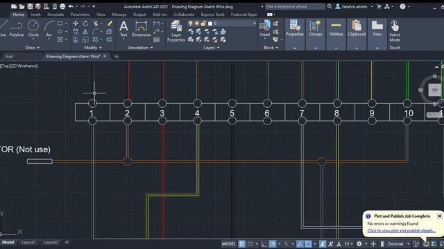Click the Plot printer icon
This screenshot has height=249, width=444.
point(62,6)
